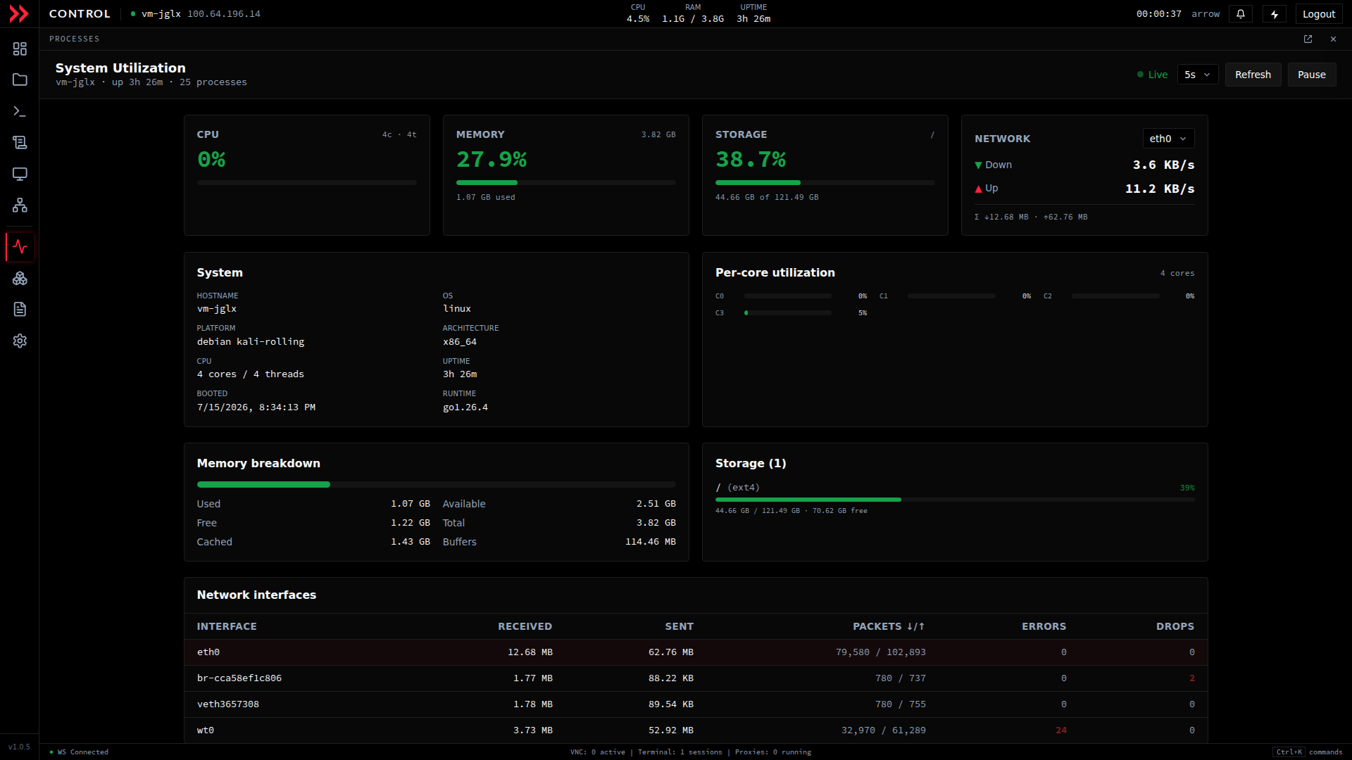Click the PROCESSES panel title
The width and height of the screenshot is (1352, 760).
point(74,39)
